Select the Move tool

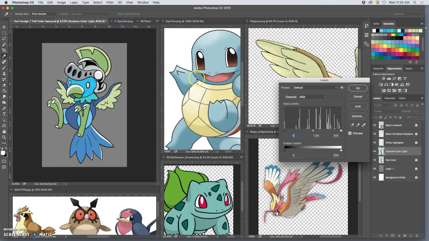tap(4, 27)
